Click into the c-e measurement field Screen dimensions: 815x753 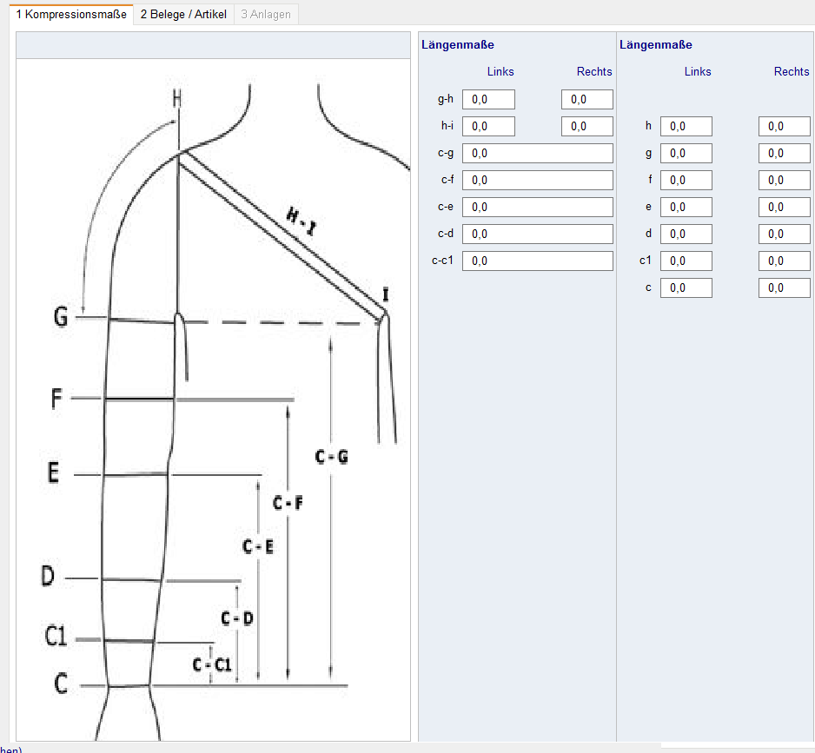(537, 208)
